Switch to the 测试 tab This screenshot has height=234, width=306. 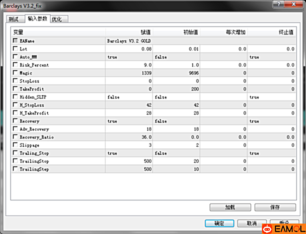(x=14, y=19)
